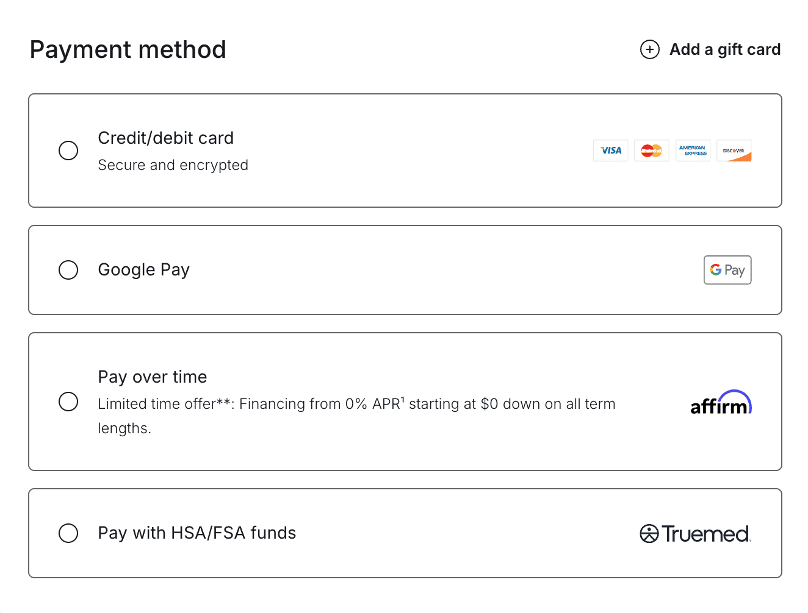Click the plus circle gift card icon

coord(649,49)
